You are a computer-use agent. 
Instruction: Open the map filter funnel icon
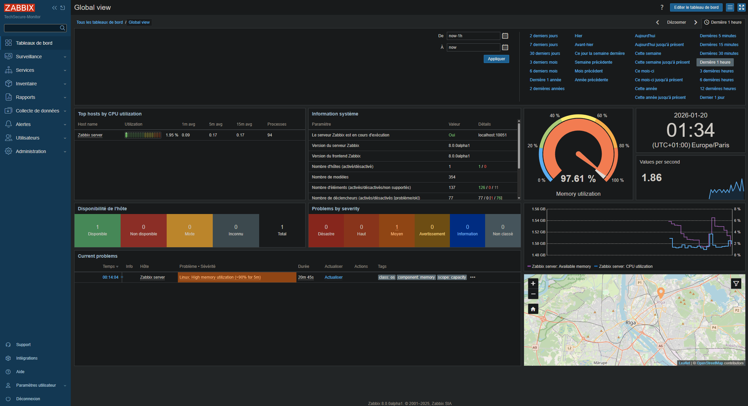point(736,284)
